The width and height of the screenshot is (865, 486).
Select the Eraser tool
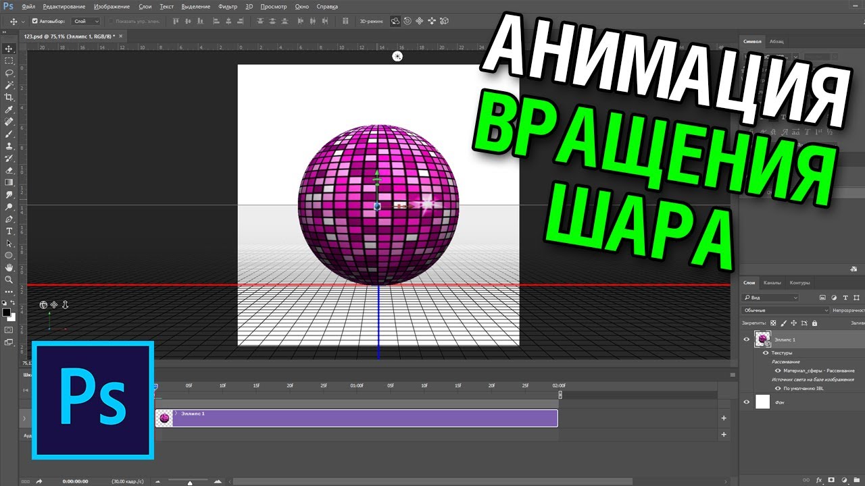click(9, 170)
